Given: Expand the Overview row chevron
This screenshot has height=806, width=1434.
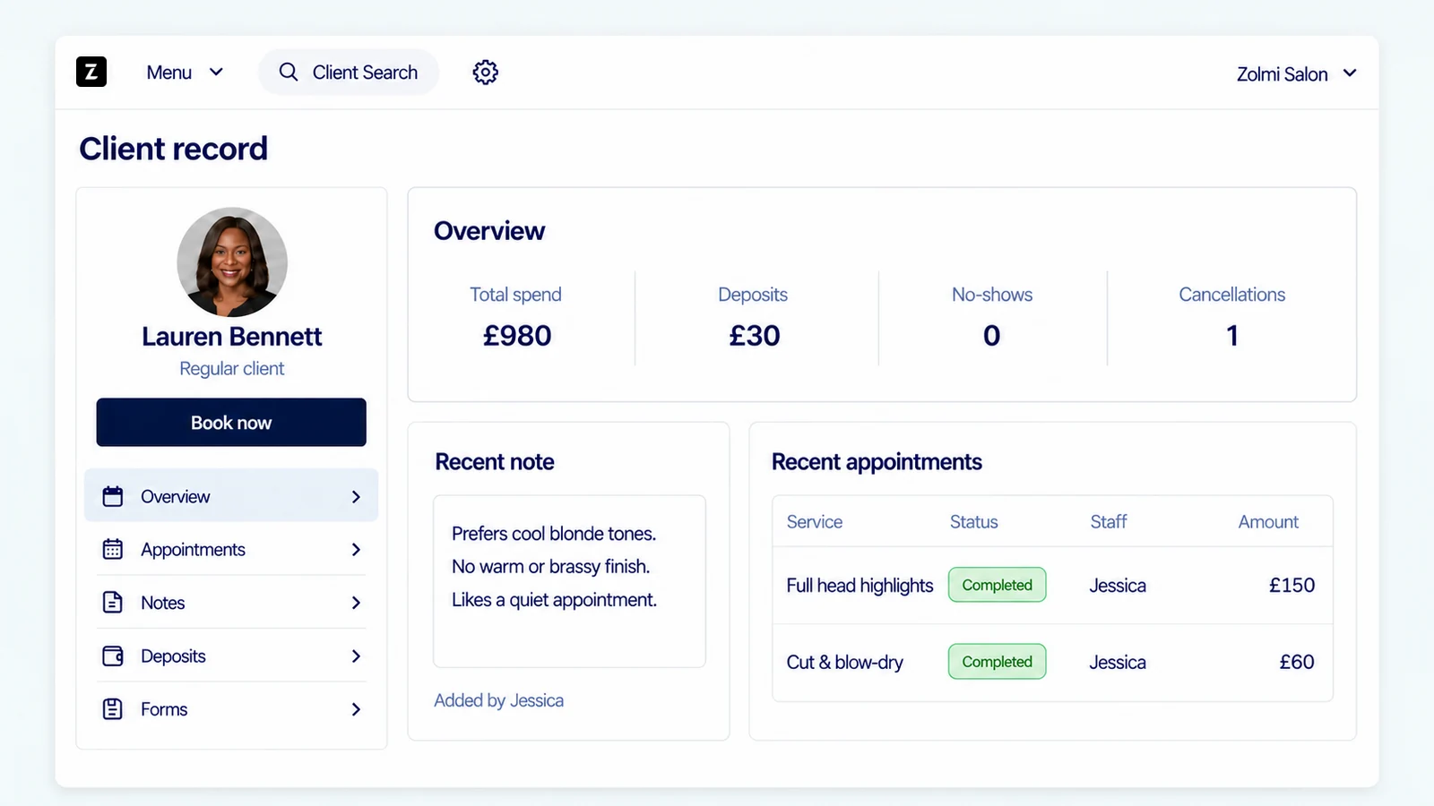Looking at the screenshot, I should point(356,496).
